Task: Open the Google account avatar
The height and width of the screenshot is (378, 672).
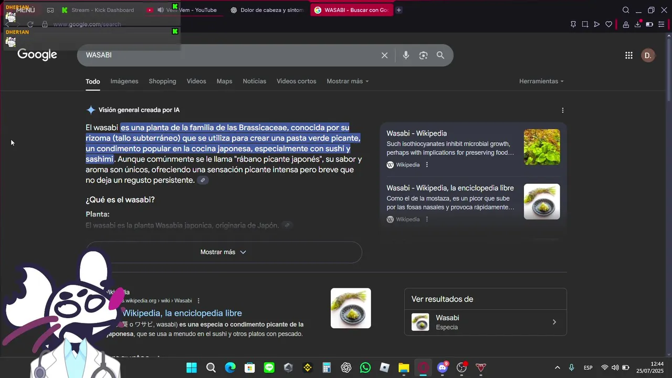Action: point(648,55)
